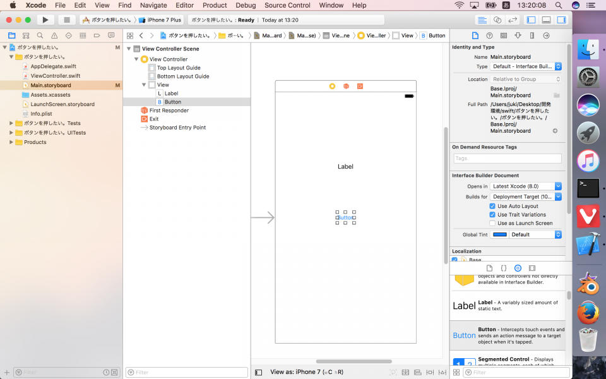Open the Builds for dropdown

tap(526, 196)
